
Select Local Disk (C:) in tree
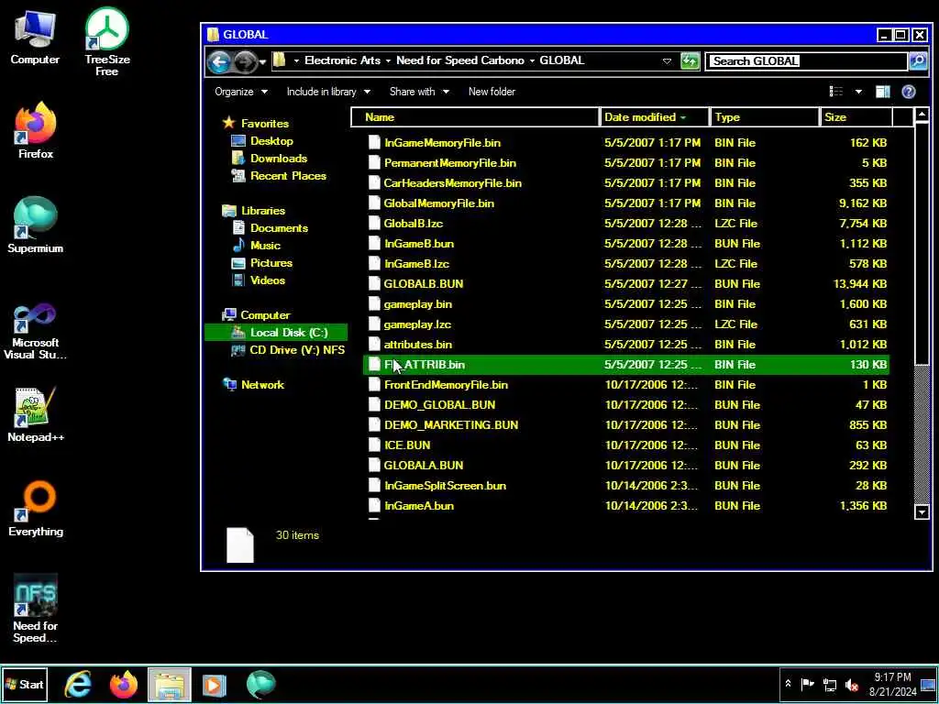pyautogui.click(x=276, y=332)
